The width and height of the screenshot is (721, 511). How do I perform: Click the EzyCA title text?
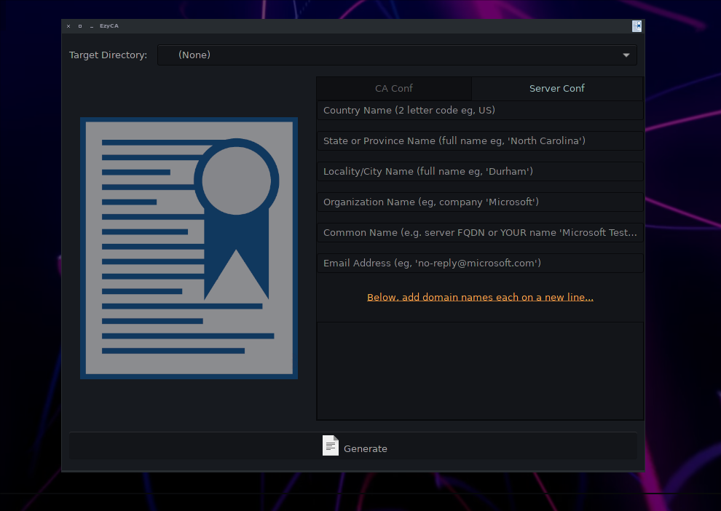tap(109, 26)
